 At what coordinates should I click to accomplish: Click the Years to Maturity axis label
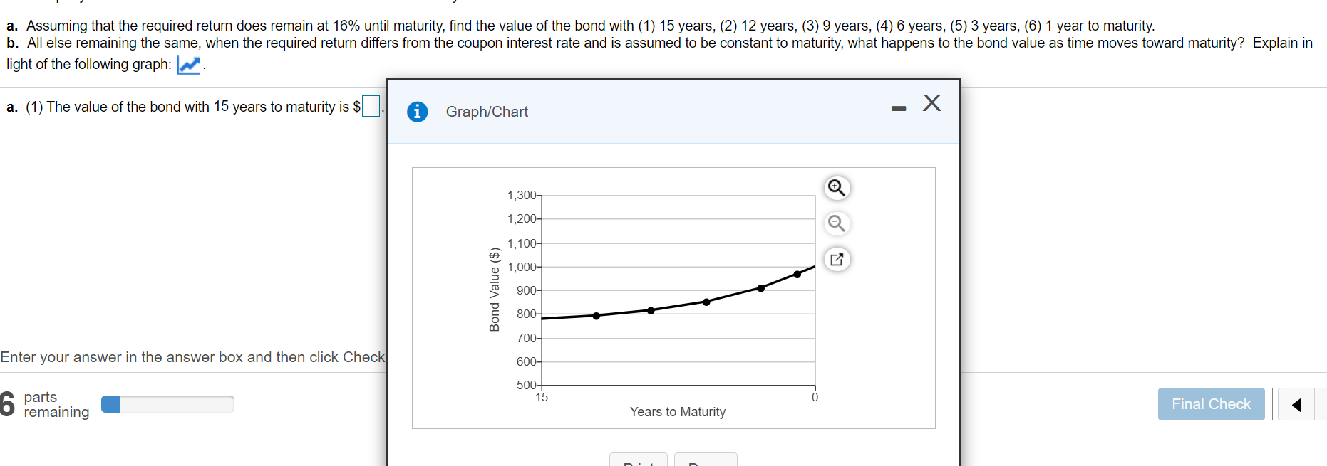(677, 411)
